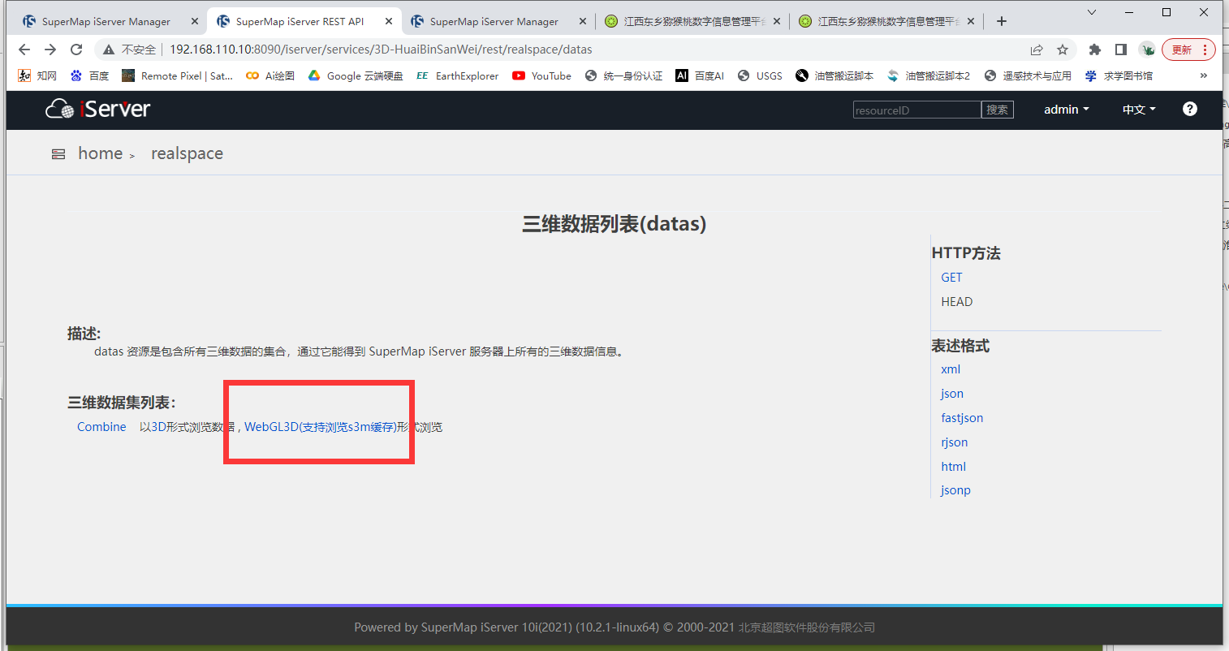
Task: Open the 求学图书馆 bookmark
Action: coord(1119,75)
